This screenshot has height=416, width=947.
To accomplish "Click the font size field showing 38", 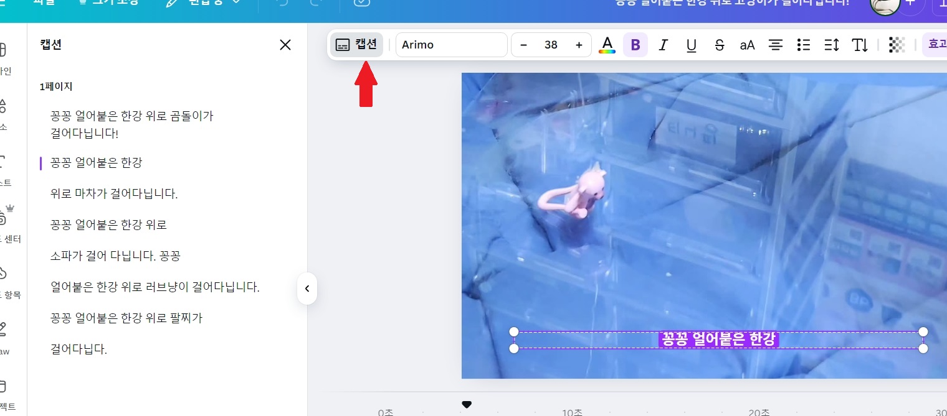I will (x=551, y=45).
